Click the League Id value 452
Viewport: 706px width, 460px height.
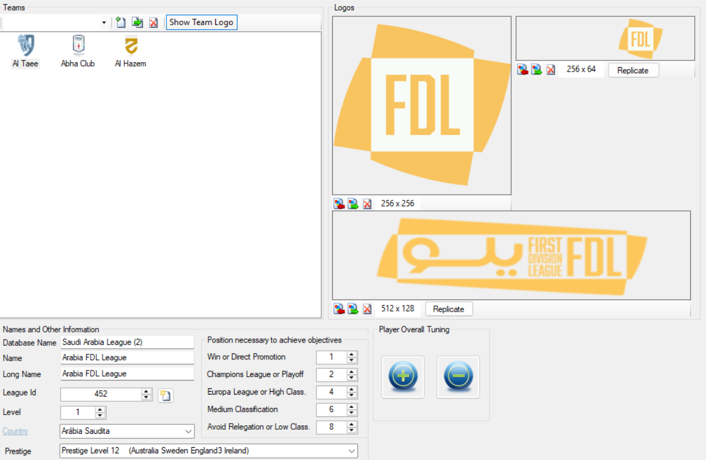101,395
